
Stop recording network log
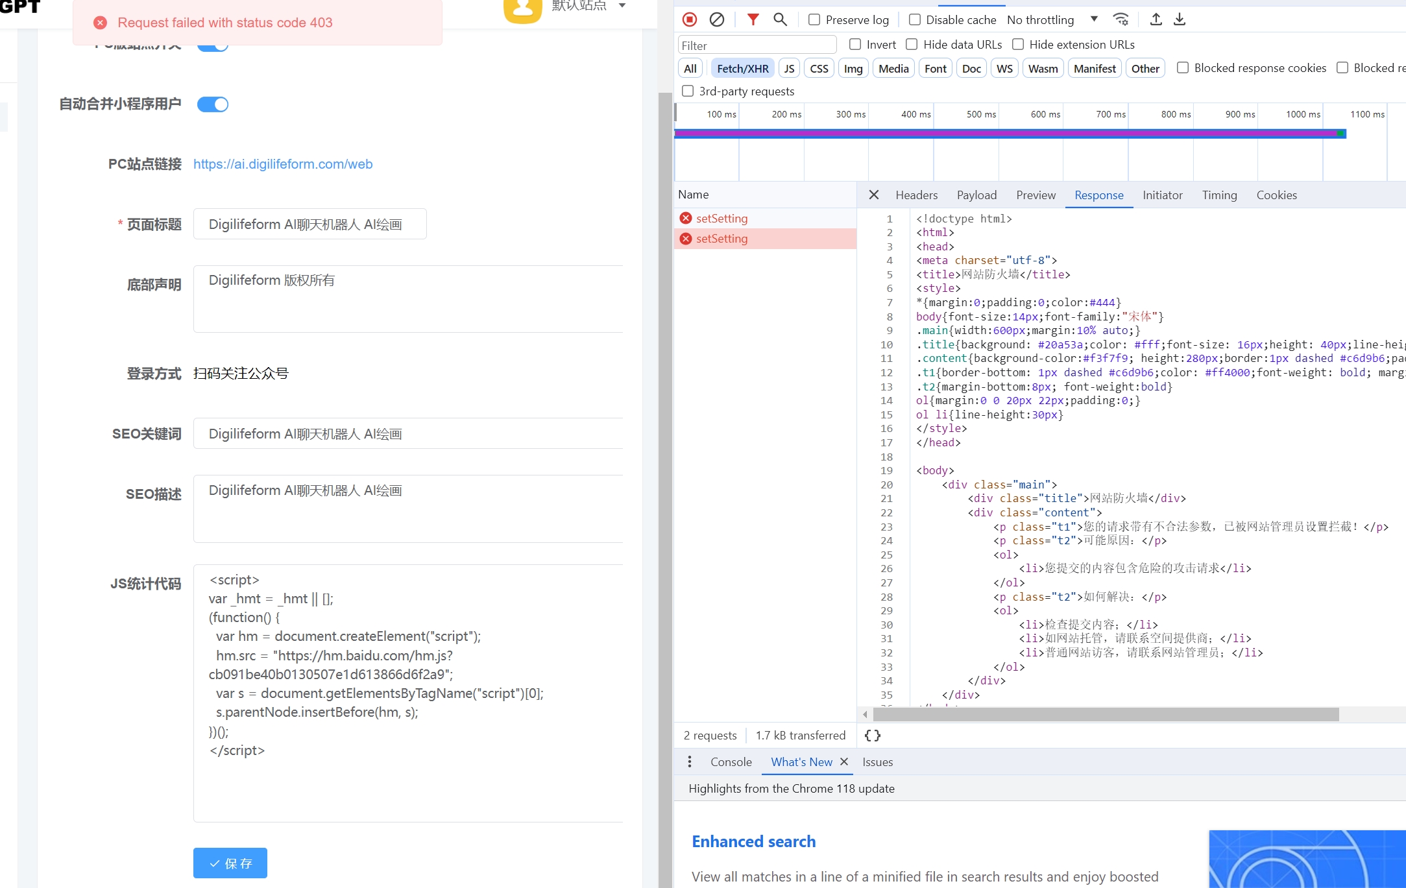pyautogui.click(x=690, y=19)
